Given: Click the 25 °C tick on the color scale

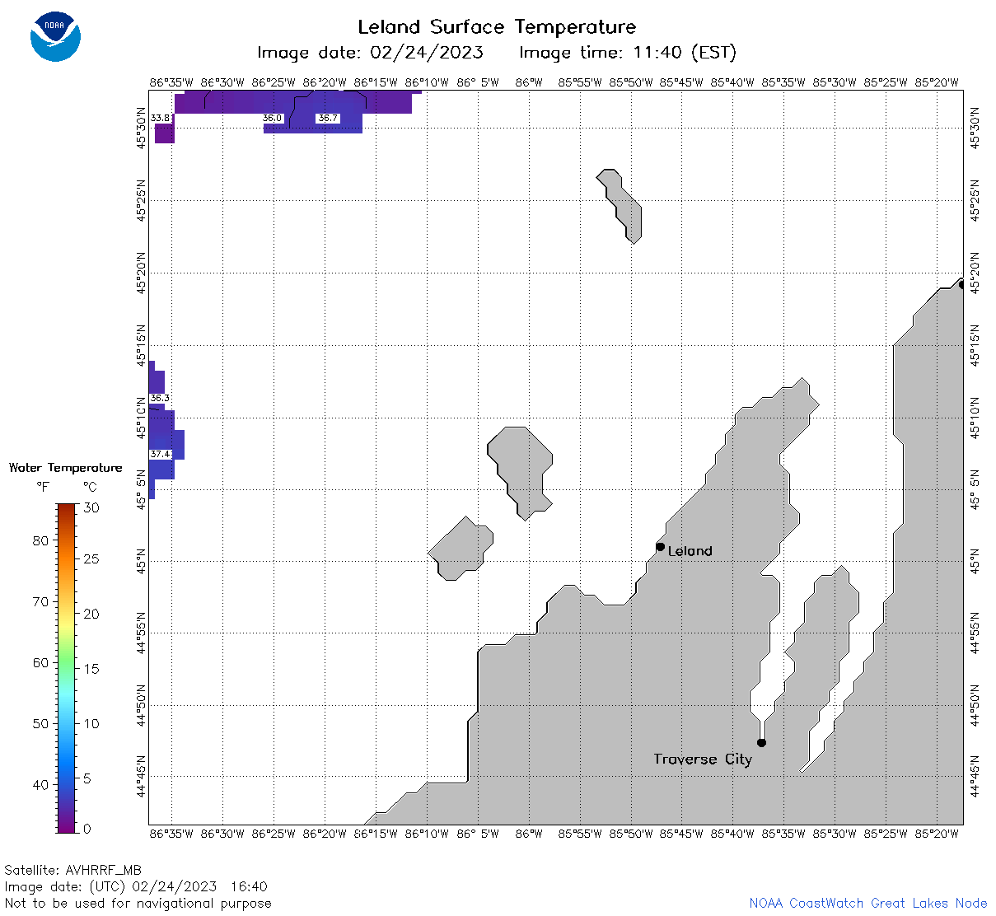Looking at the screenshot, I should (91, 559).
